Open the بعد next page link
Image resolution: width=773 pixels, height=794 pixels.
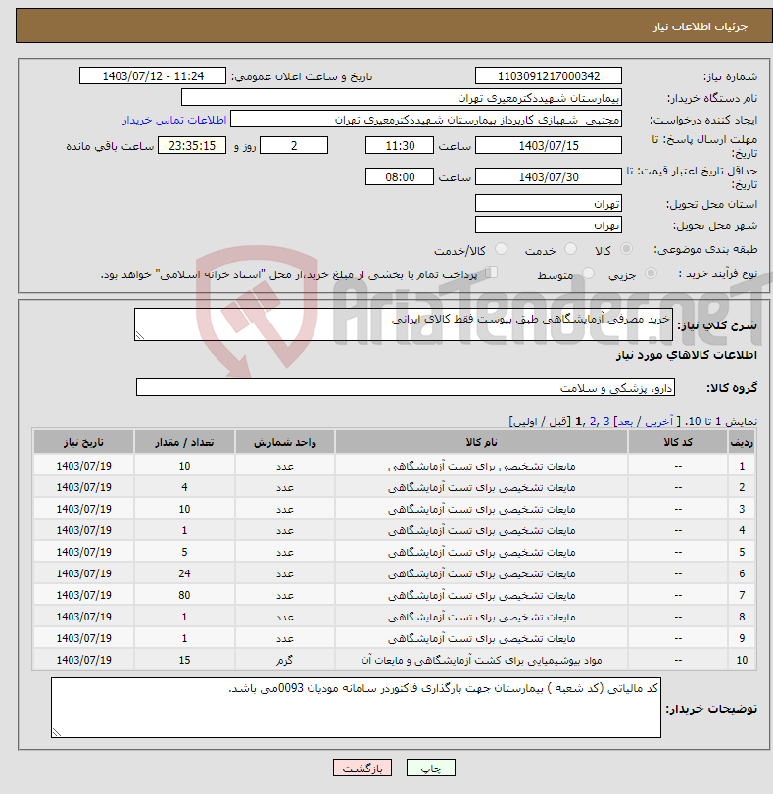coord(625,422)
